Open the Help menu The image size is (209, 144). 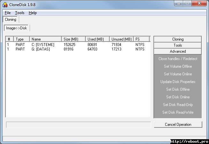(x=33, y=13)
